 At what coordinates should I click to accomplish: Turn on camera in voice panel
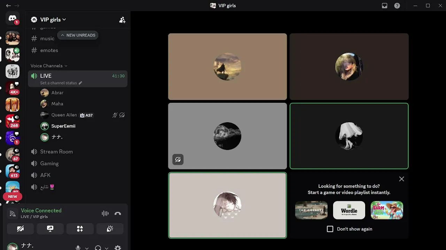click(x=20, y=228)
